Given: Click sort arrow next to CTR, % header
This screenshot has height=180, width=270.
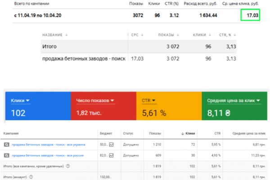Looking at the screenshot, I should tap(235, 35).
